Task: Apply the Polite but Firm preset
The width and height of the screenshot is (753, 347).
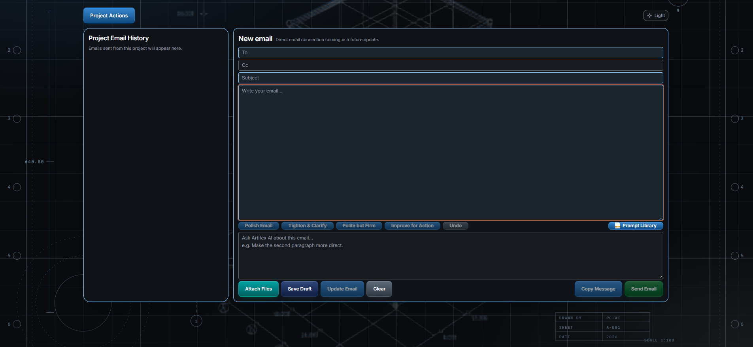Action: click(x=359, y=226)
